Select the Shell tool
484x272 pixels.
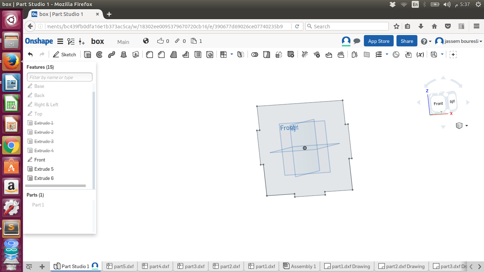click(198, 55)
